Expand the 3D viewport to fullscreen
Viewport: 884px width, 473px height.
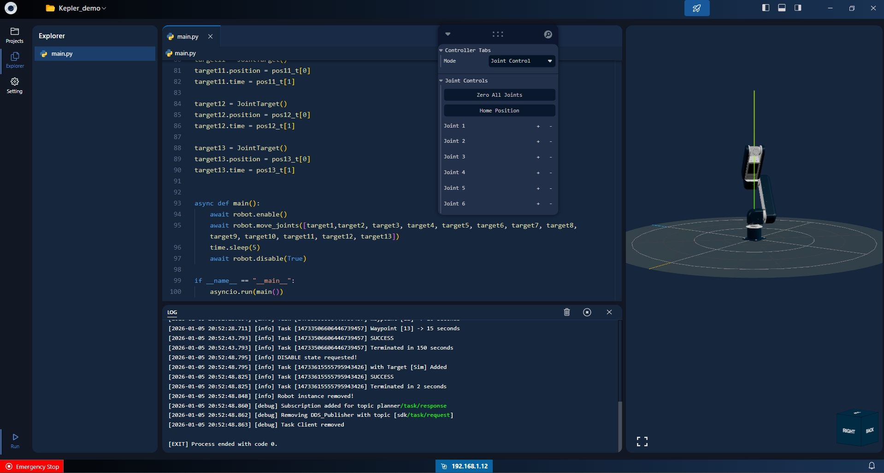642,441
